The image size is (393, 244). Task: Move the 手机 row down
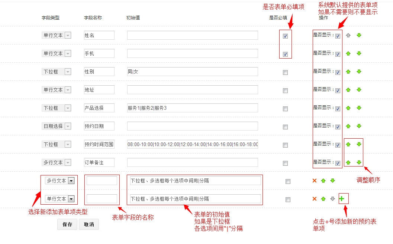pos(359,53)
